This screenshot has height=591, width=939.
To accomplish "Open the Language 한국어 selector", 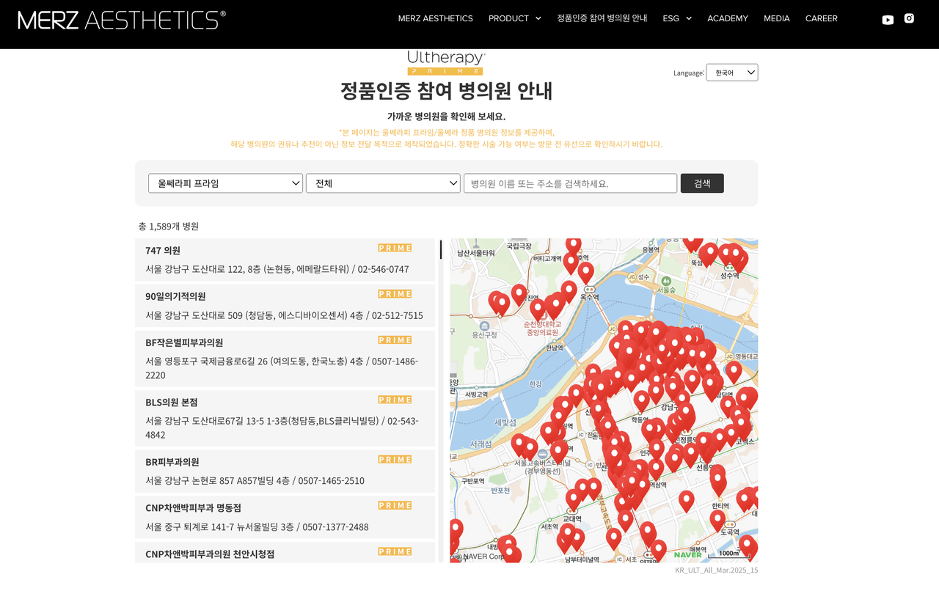I will point(732,73).
